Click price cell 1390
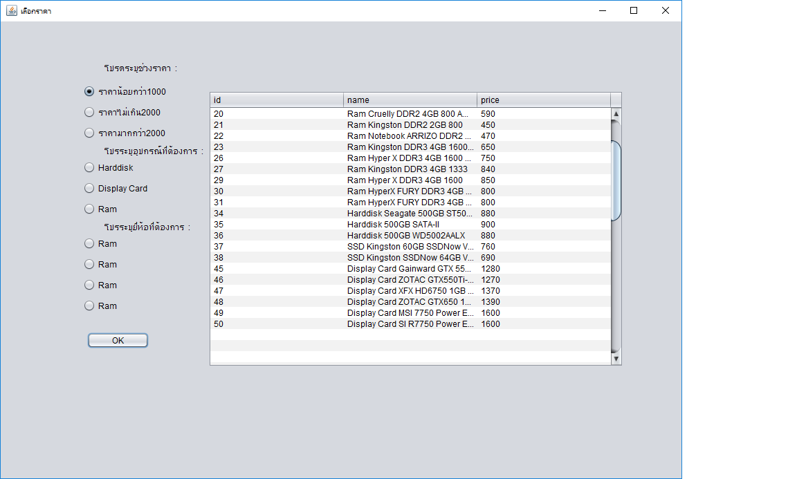This screenshot has height=479, width=797. [543, 302]
